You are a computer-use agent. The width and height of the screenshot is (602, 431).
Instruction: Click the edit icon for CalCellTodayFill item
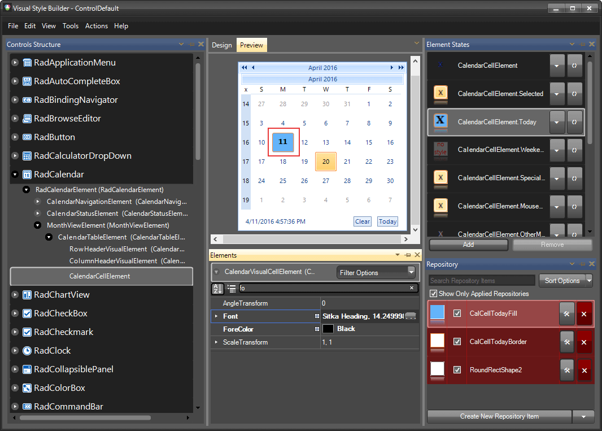[566, 312]
